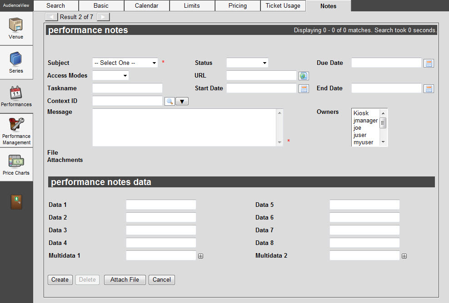The width and height of the screenshot is (449, 303).
Task: Click the Attach File button
Action: tap(125, 279)
